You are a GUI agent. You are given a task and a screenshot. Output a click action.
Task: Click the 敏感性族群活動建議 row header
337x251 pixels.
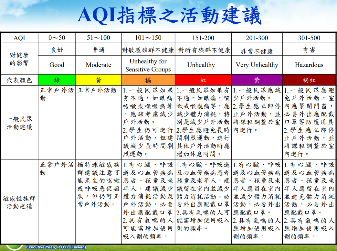[x=19, y=202]
